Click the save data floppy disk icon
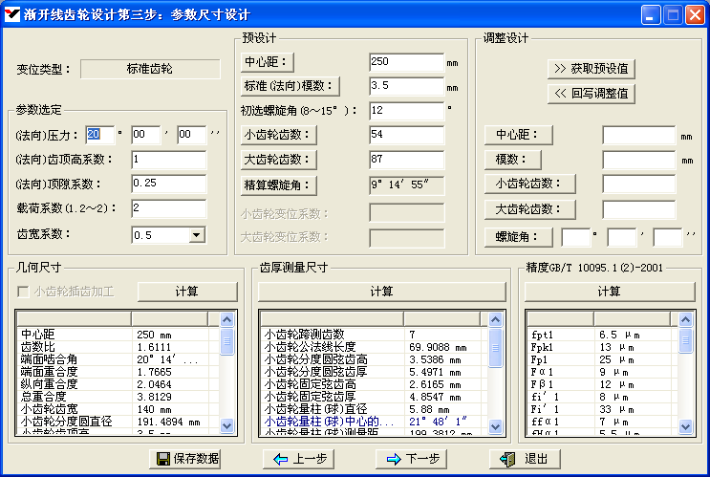 click(x=163, y=460)
